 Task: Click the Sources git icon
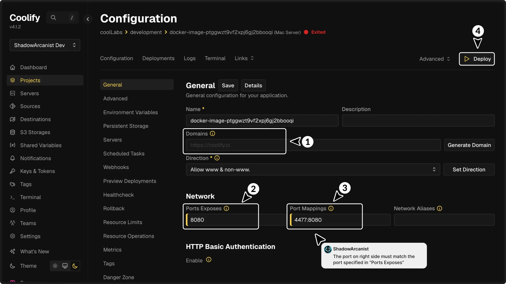coord(12,106)
